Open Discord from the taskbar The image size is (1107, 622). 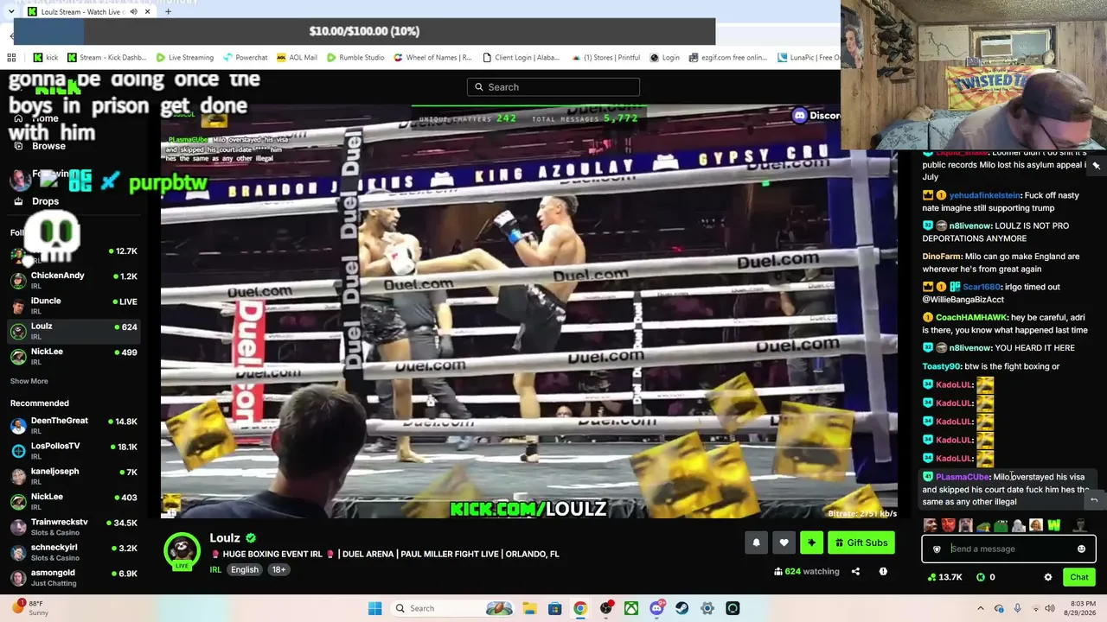(657, 608)
